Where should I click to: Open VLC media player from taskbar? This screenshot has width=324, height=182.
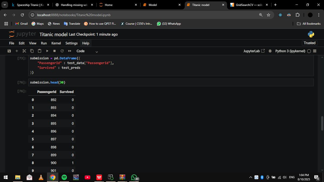coord(41,177)
